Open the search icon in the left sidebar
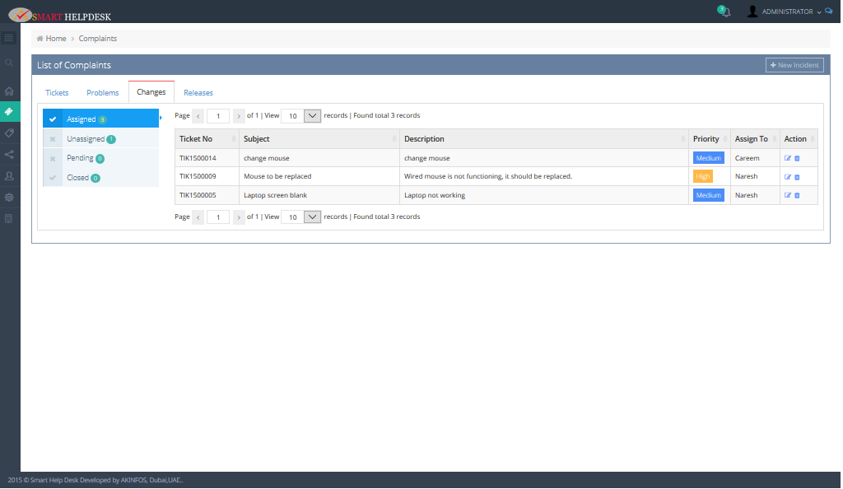 (9, 63)
